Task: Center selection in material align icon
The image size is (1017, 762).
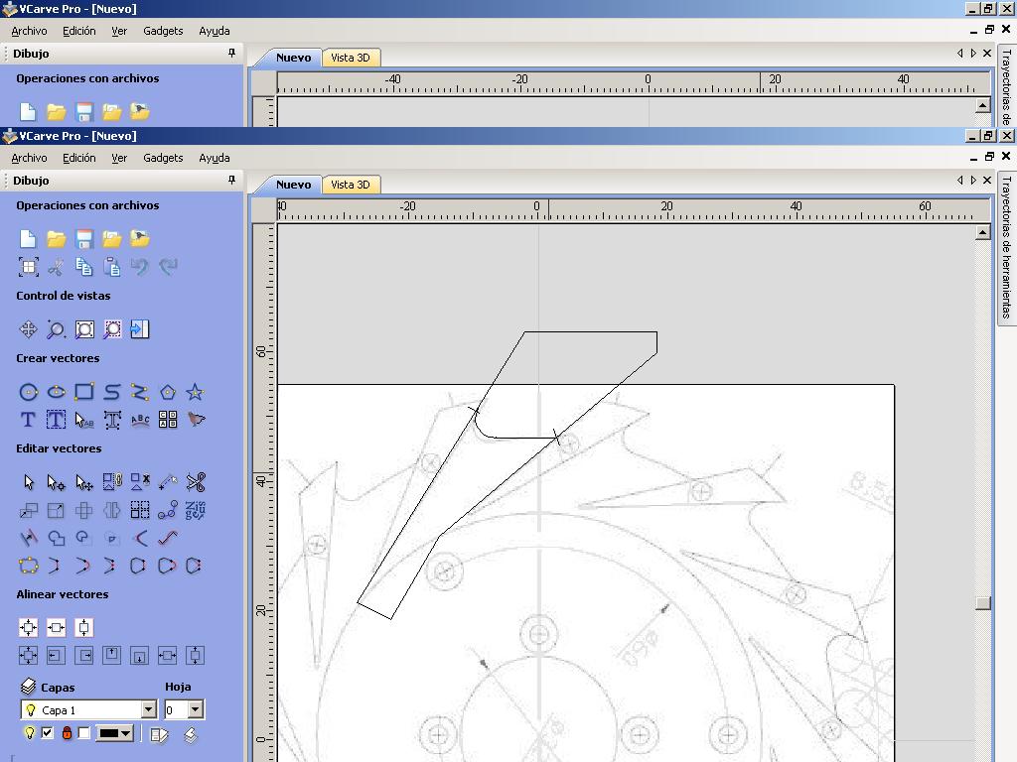Action: click(x=29, y=627)
